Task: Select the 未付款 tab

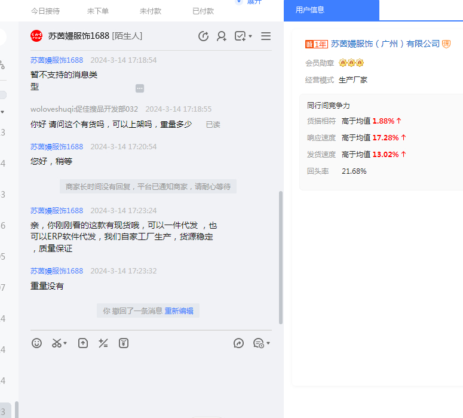Action: pos(151,11)
